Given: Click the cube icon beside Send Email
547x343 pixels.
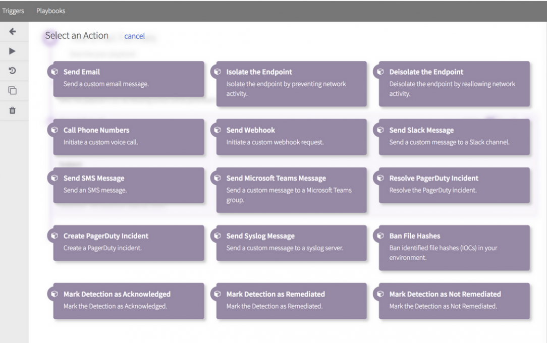Looking at the screenshot, I should (x=54, y=72).
